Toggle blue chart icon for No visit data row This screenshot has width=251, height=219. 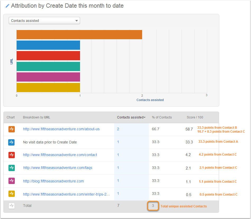[x=12, y=142]
